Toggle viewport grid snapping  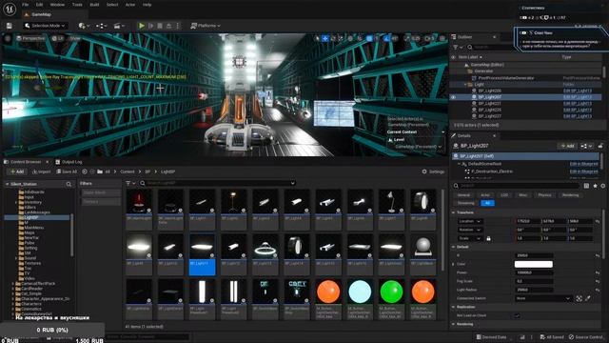click(370, 38)
